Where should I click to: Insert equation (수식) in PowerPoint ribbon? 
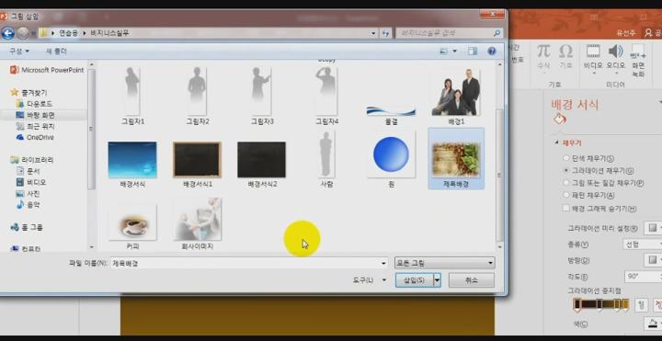(x=543, y=57)
